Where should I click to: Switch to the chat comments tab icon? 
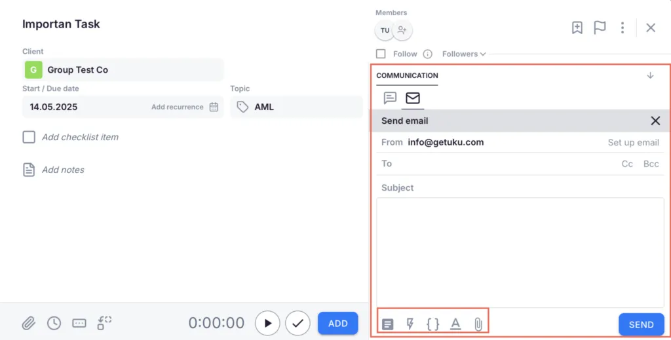[390, 98]
